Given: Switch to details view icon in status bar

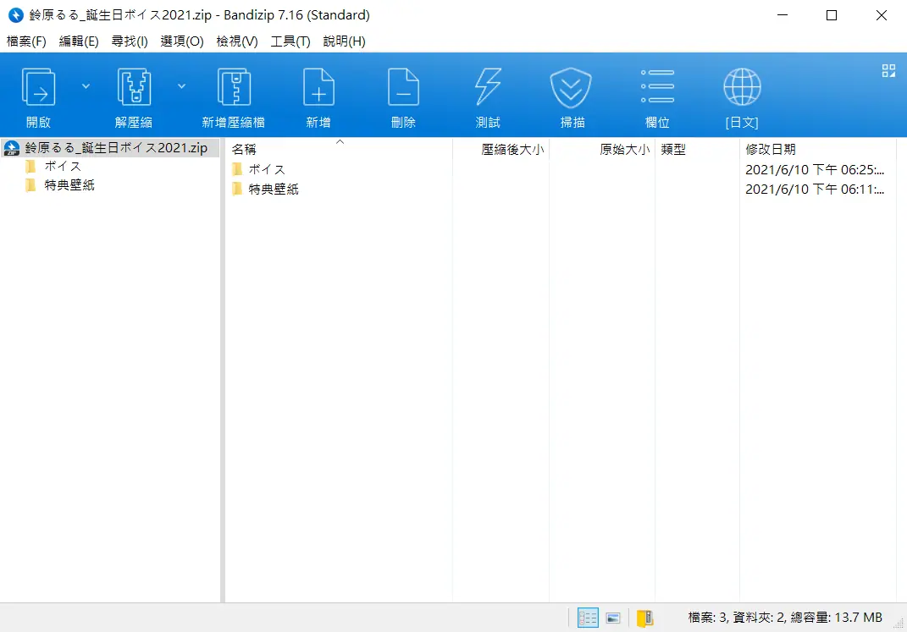Looking at the screenshot, I should coord(588,618).
